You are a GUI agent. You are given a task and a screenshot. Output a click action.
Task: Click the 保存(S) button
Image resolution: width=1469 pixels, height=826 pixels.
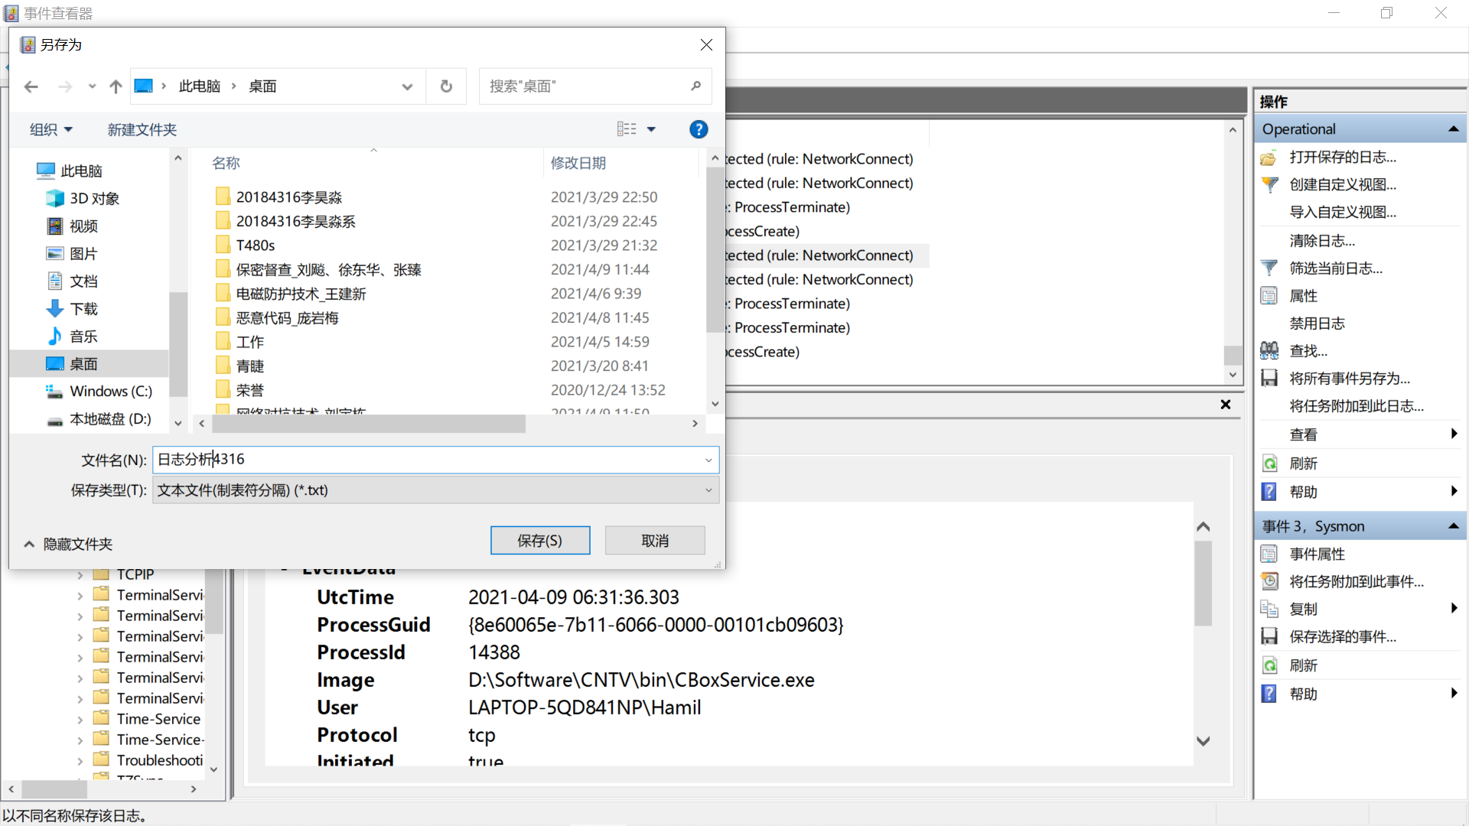click(x=539, y=541)
